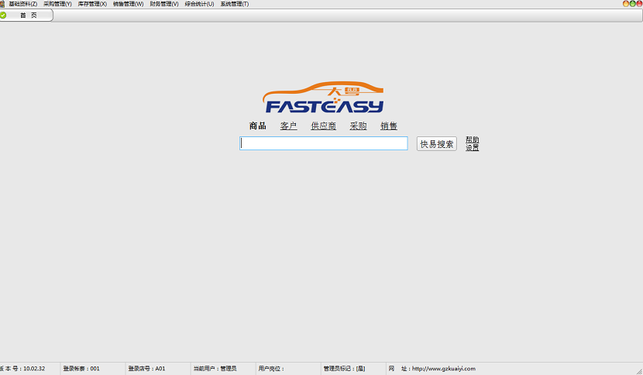Viewport: 643px width, 375px height.
Task: Click the green check icon on 首页 tab
Action: click(3, 15)
